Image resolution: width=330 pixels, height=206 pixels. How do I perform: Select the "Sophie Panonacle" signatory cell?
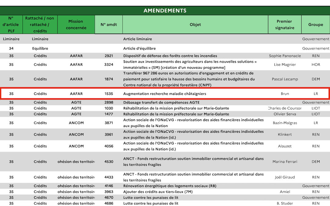tap(284, 56)
